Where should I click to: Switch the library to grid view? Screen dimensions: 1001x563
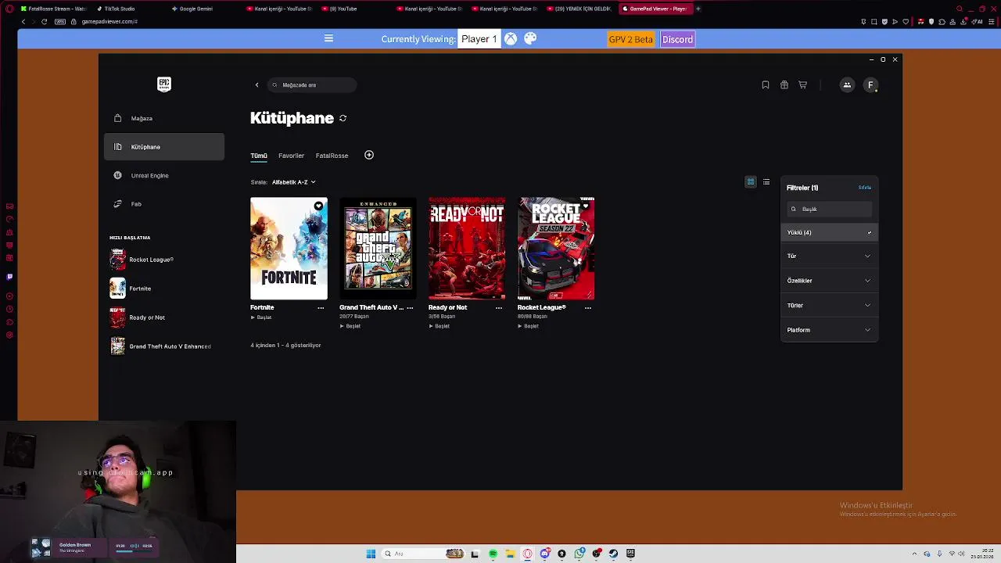point(751,182)
